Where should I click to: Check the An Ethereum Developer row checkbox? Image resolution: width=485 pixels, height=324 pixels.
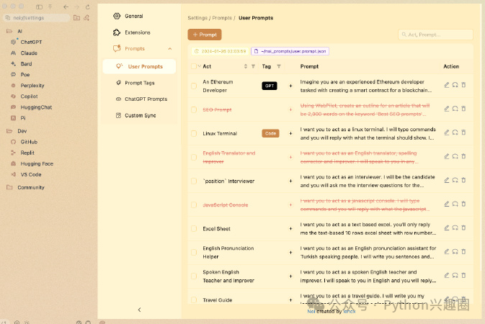pos(194,86)
